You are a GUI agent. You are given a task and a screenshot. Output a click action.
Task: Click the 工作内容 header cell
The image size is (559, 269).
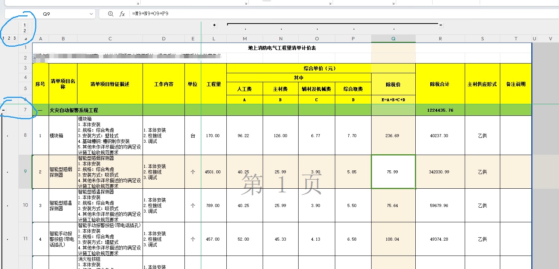(x=164, y=84)
